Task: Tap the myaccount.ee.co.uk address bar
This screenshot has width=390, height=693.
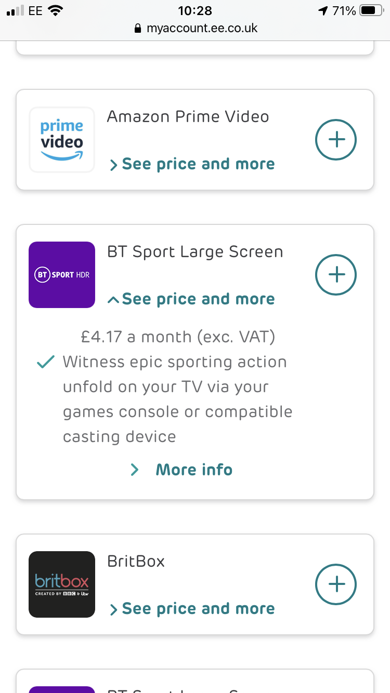Action: click(202, 28)
